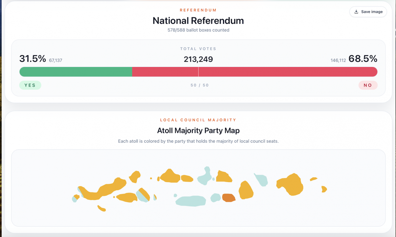
Task: Select the lowest yellow islet at bottom left
Action: coord(102,208)
